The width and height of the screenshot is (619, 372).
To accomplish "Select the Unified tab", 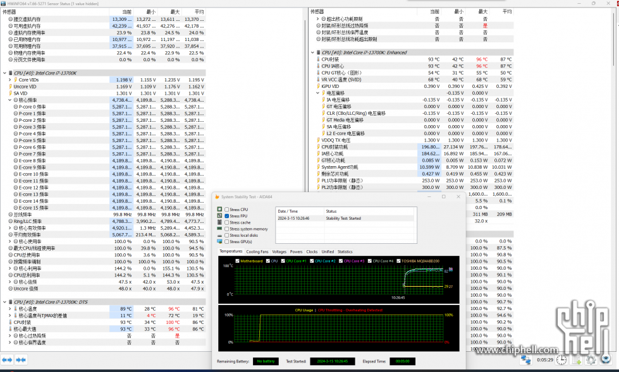I will (328, 251).
